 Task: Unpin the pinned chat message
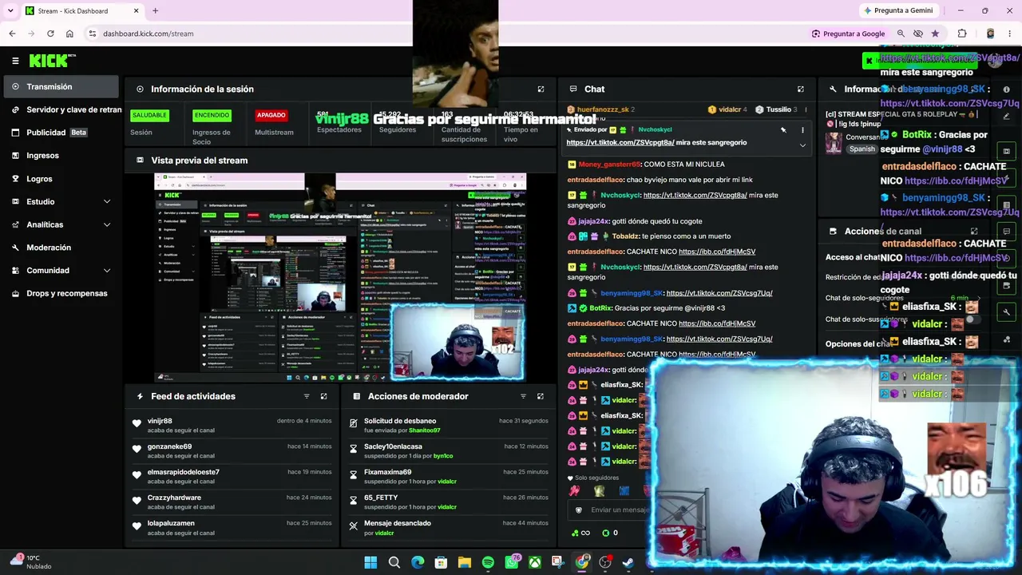coord(783,129)
